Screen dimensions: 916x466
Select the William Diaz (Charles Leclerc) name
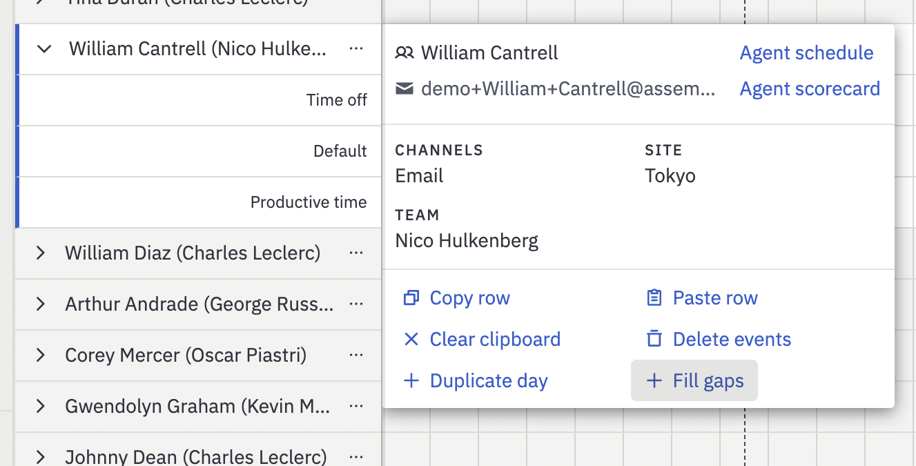pyautogui.click(x=193, y=253)
